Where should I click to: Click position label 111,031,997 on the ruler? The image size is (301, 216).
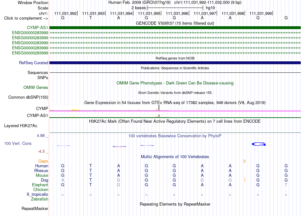(205, 13)
